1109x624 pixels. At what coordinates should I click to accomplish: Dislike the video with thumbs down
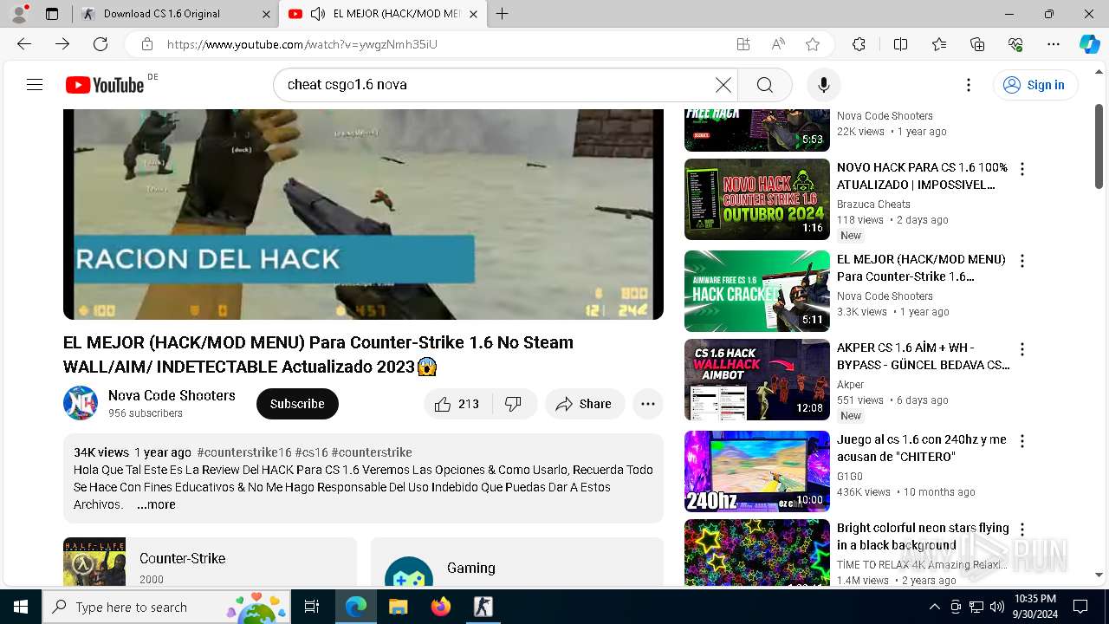(514, 404)
